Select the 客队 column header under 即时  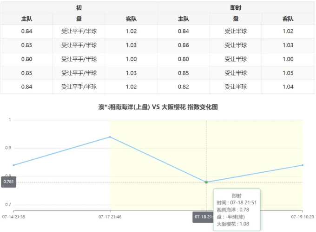288,19
